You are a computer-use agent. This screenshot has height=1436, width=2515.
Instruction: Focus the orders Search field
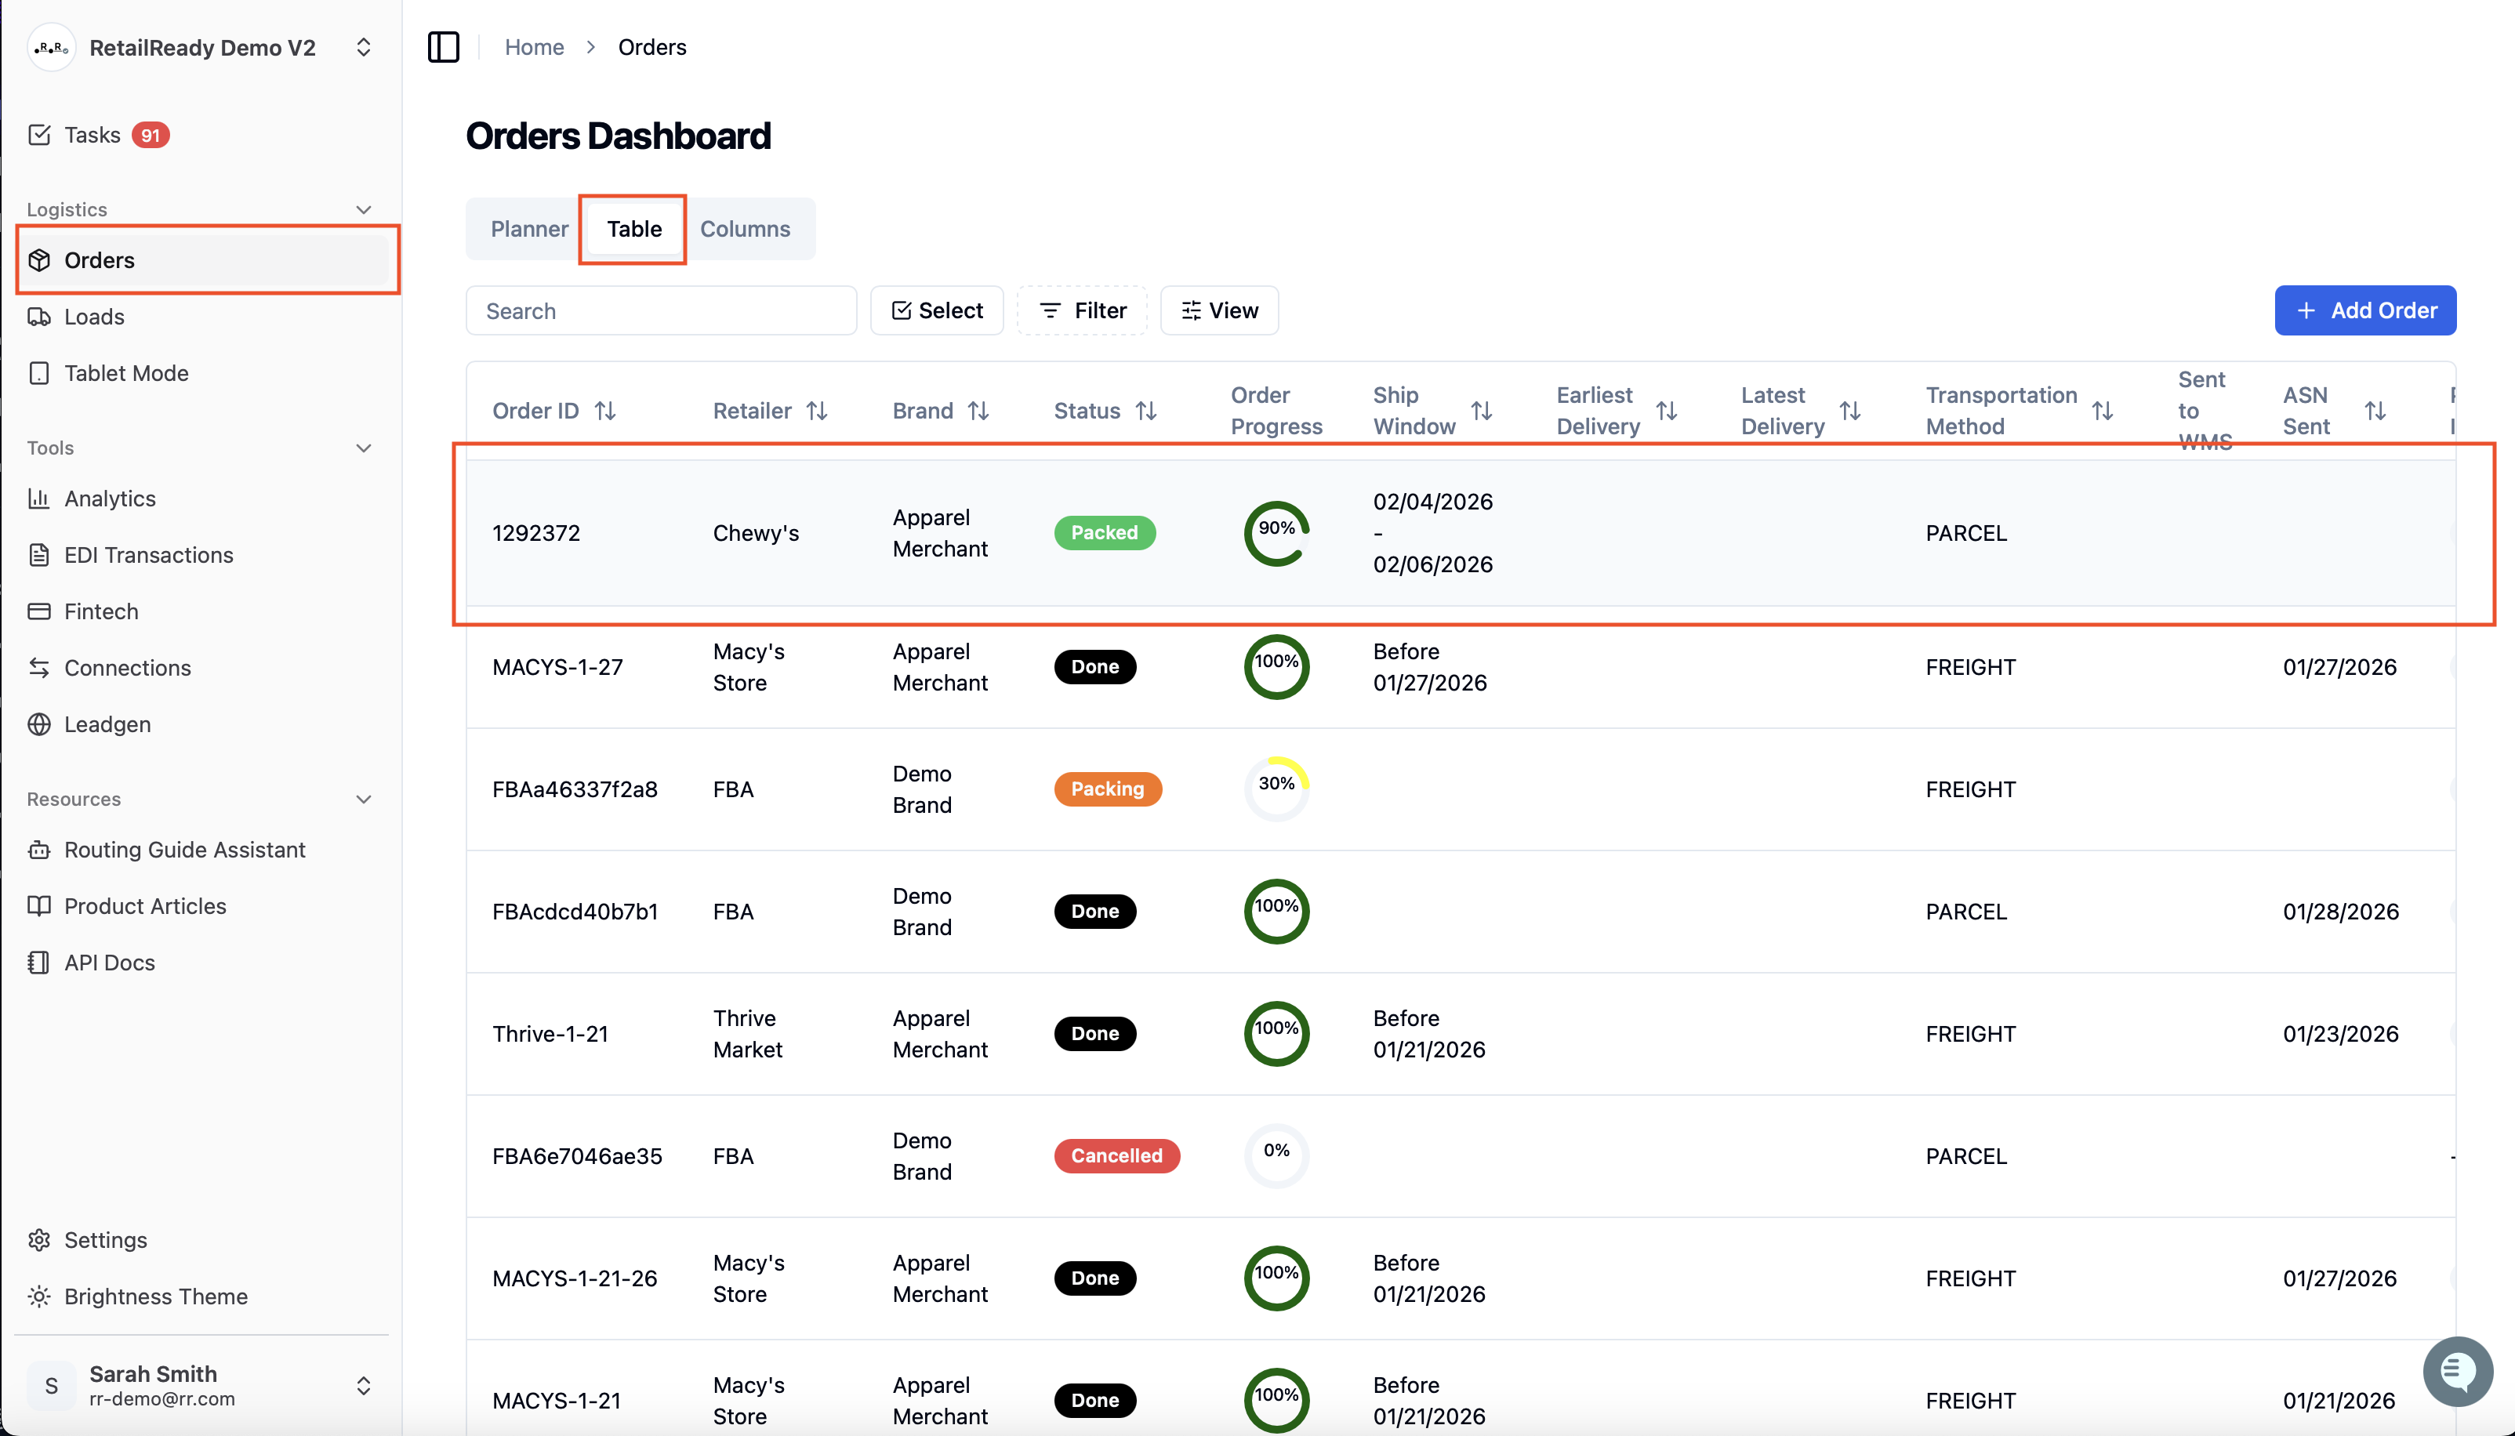point(661,310)
